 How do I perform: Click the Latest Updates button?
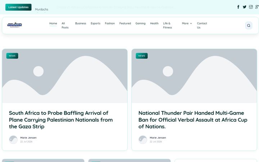point(18,7)
